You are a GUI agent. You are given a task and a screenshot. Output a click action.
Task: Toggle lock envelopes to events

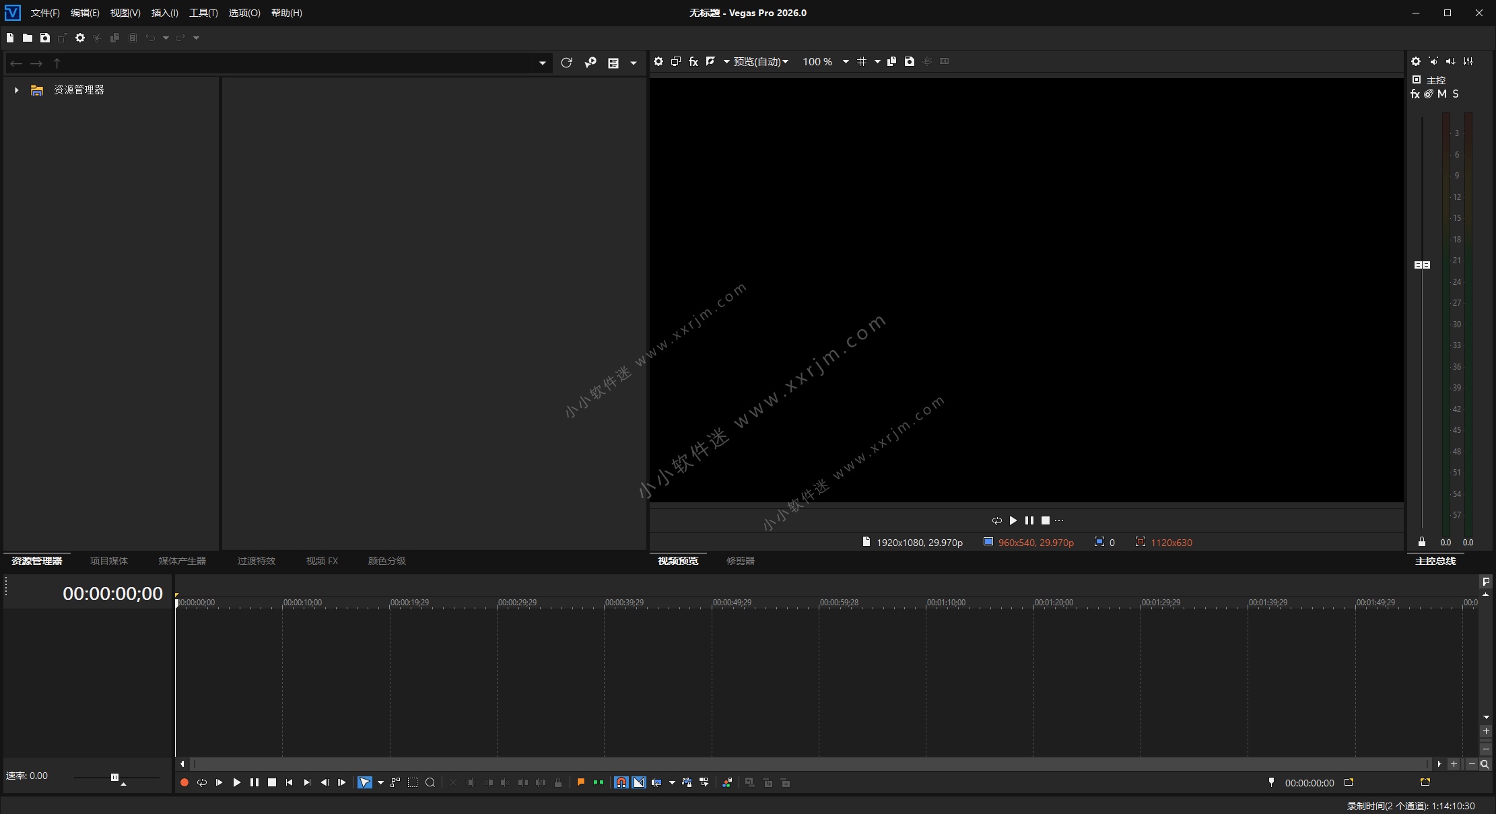click(x=687, y=782)
